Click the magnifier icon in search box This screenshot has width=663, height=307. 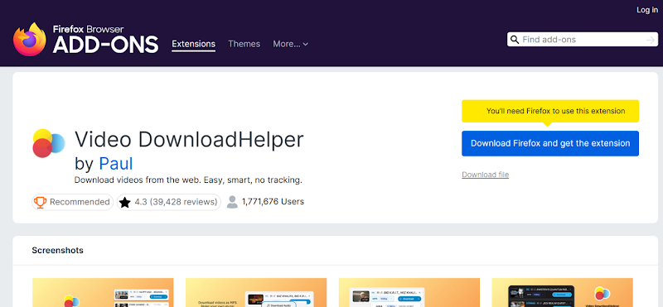pyautogui.click(x=515, y=40)
